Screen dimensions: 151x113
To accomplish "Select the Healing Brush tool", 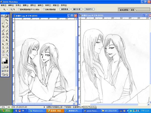I will [3, 31].
